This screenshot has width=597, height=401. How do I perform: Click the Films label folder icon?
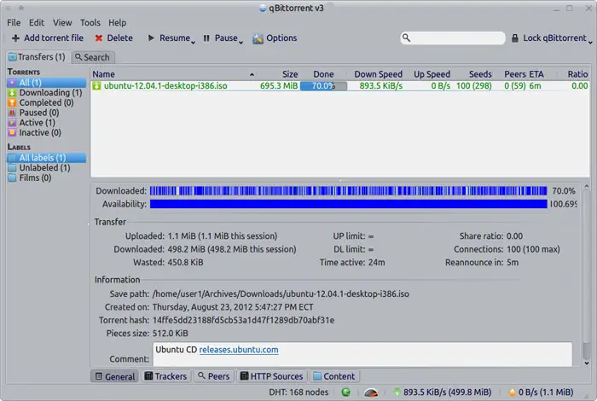[x=12, y=177]
